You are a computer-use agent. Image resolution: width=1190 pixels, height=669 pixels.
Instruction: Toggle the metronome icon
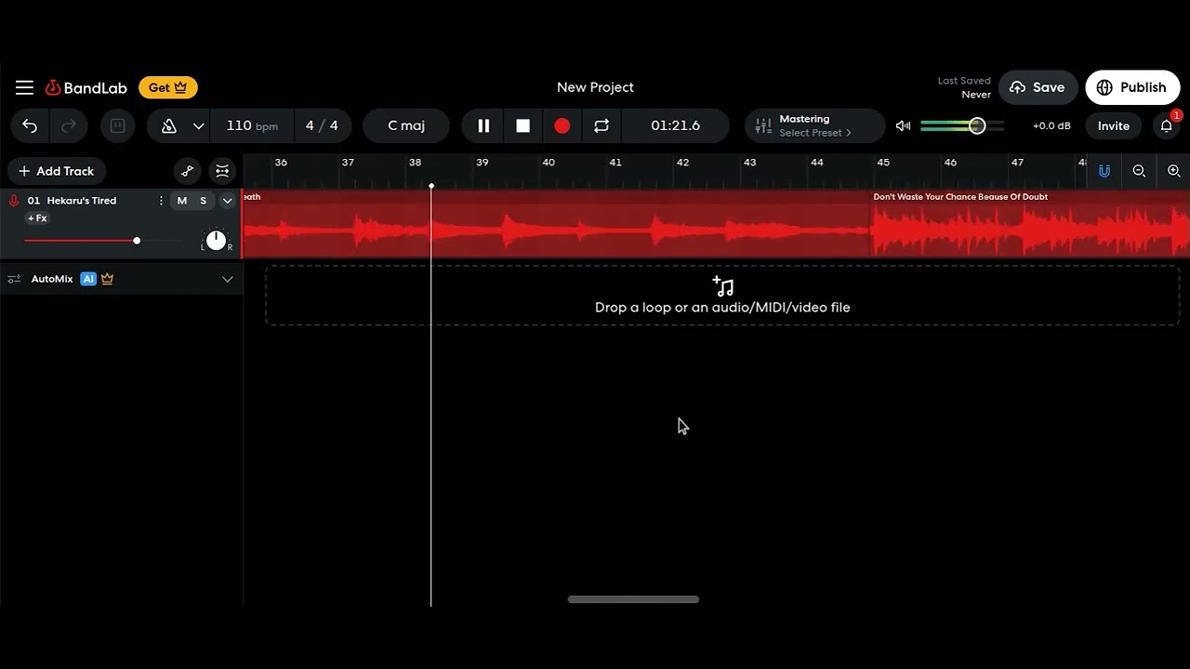[168, 125]
